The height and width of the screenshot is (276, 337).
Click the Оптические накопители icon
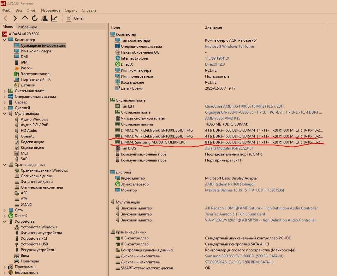16,187
